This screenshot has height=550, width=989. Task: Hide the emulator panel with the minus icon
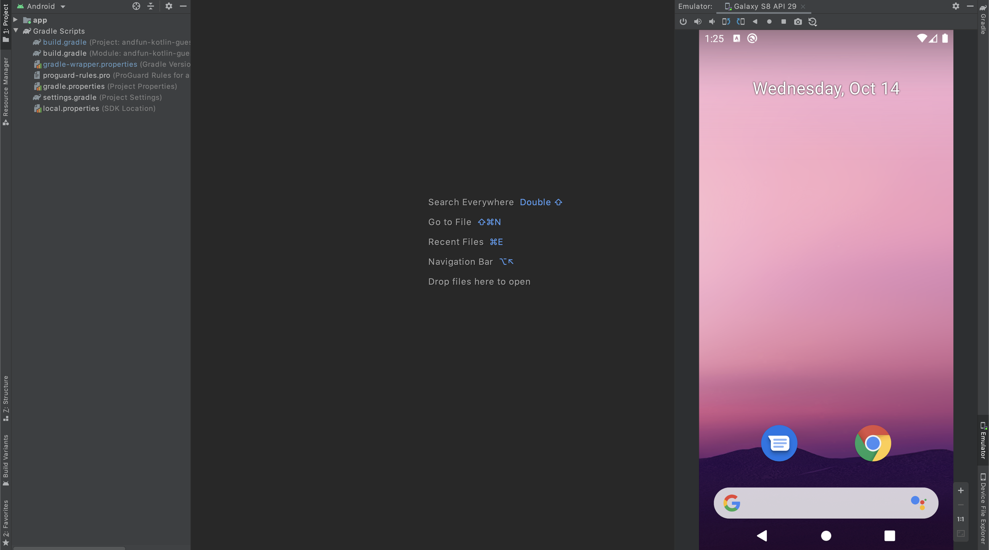pyautogui.click(x=970, y=6)
